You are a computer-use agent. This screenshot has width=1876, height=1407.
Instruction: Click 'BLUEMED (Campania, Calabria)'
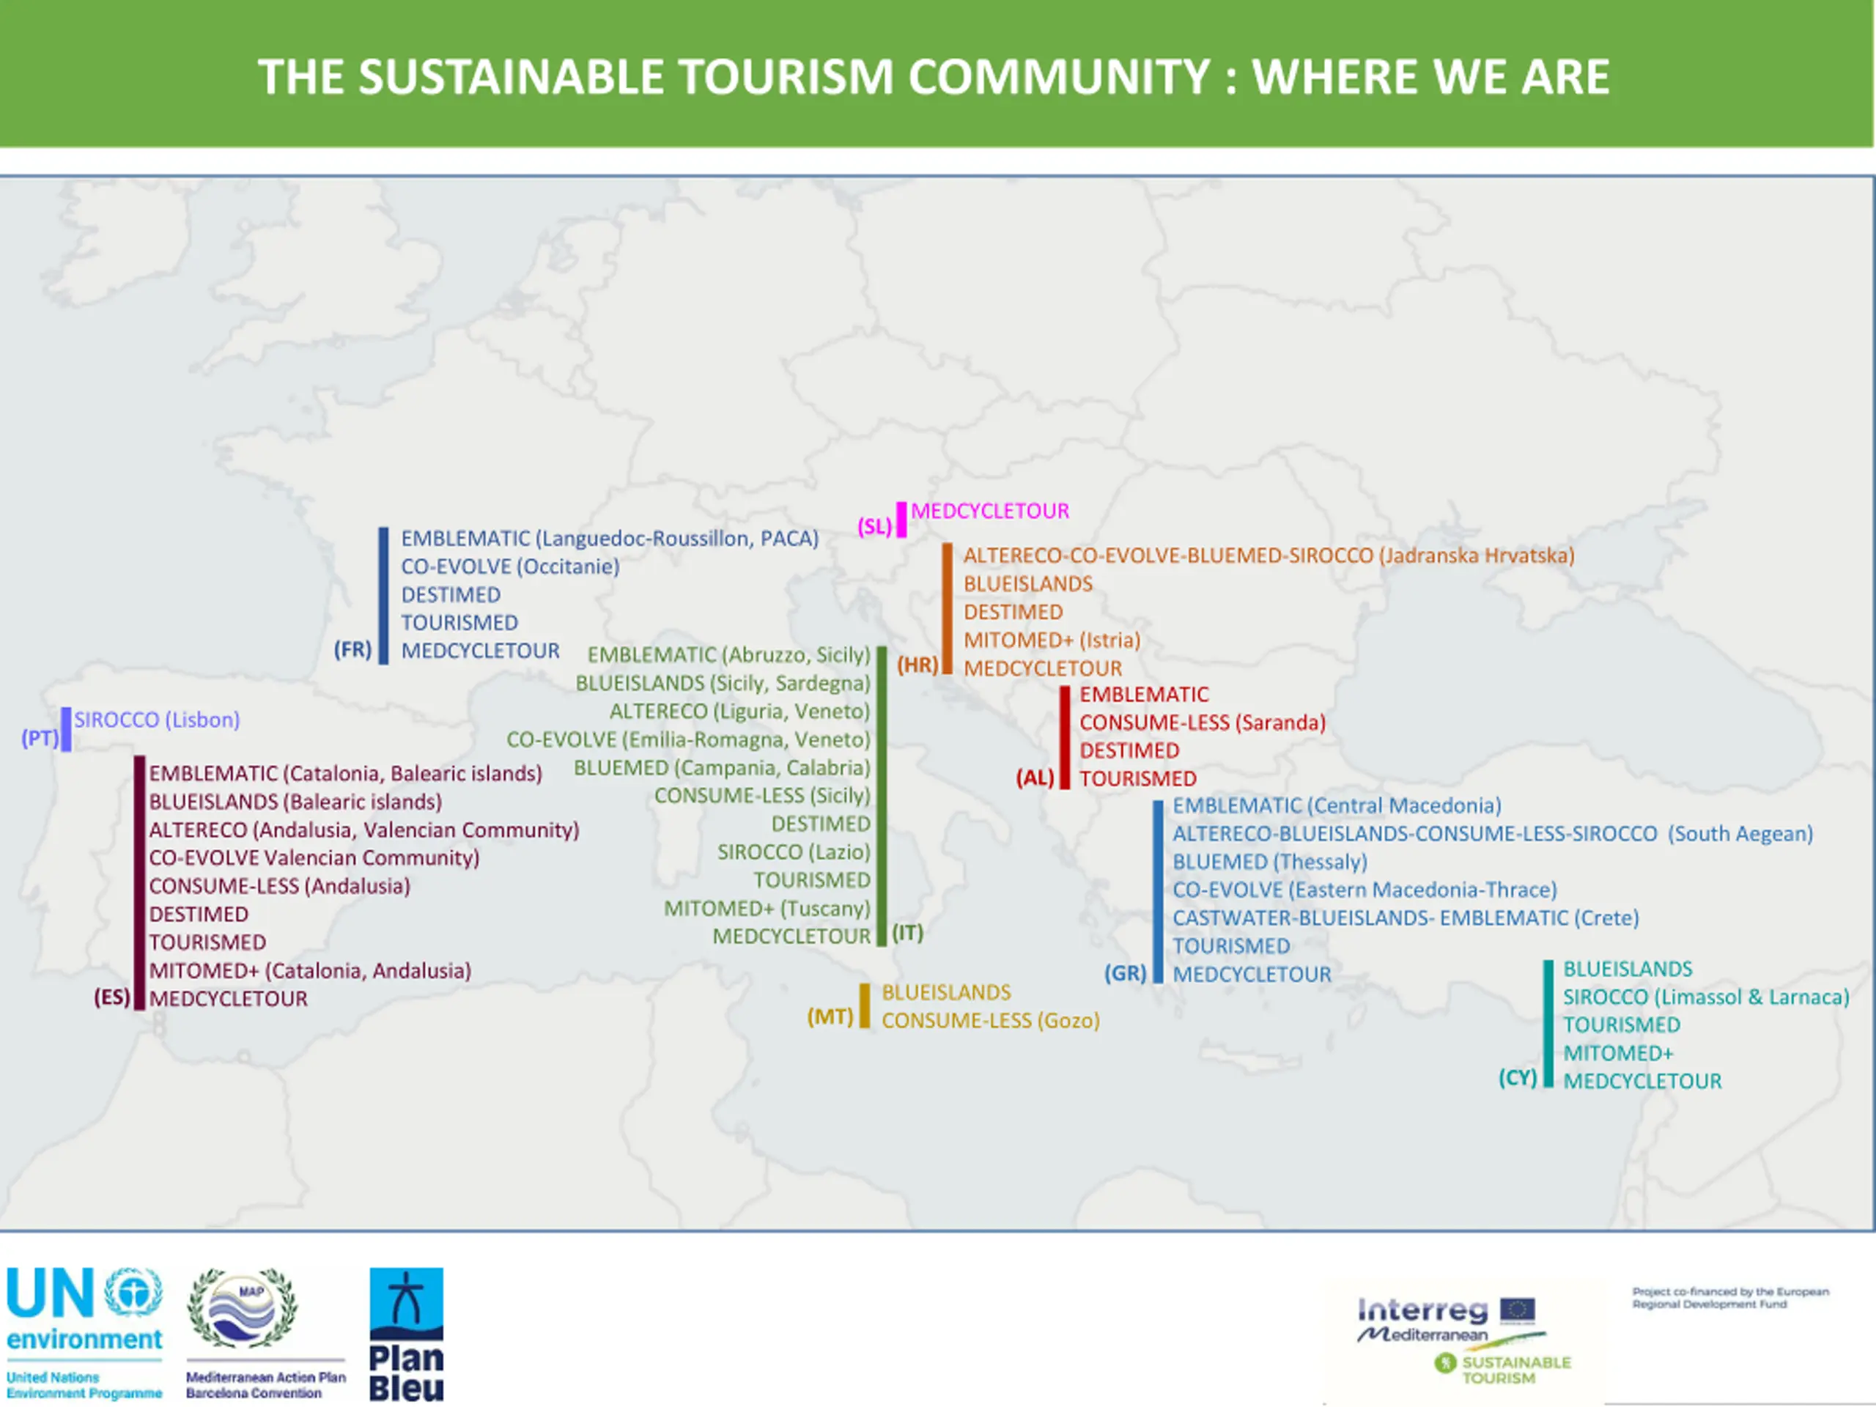coord(722,767)
